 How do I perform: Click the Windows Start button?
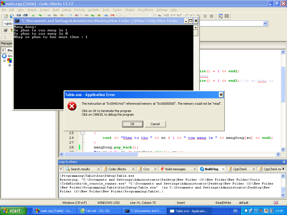[13, 211]
